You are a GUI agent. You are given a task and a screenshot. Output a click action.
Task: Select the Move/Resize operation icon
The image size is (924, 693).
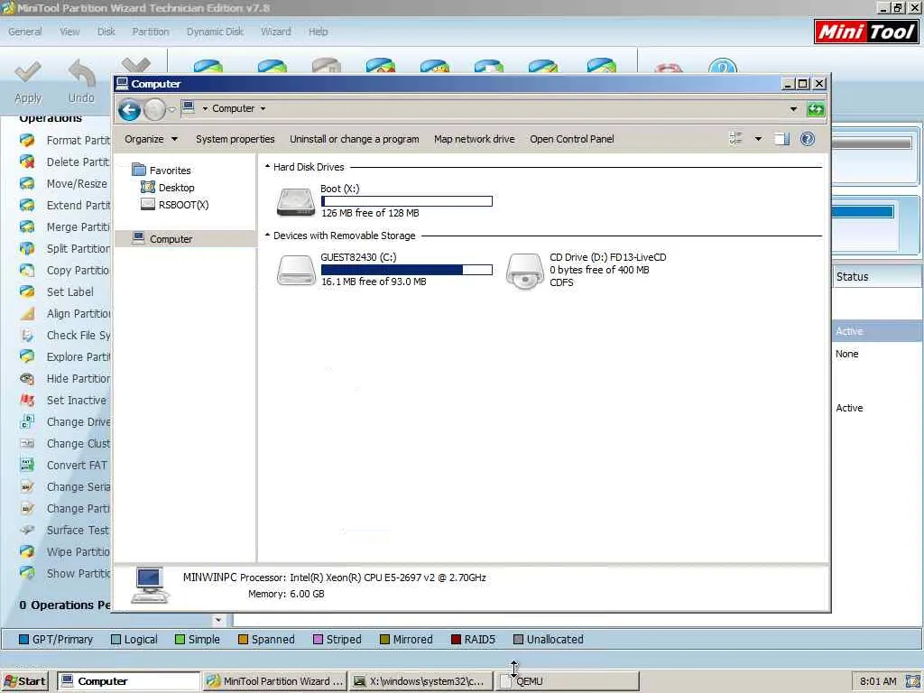[x=27, y=183]
